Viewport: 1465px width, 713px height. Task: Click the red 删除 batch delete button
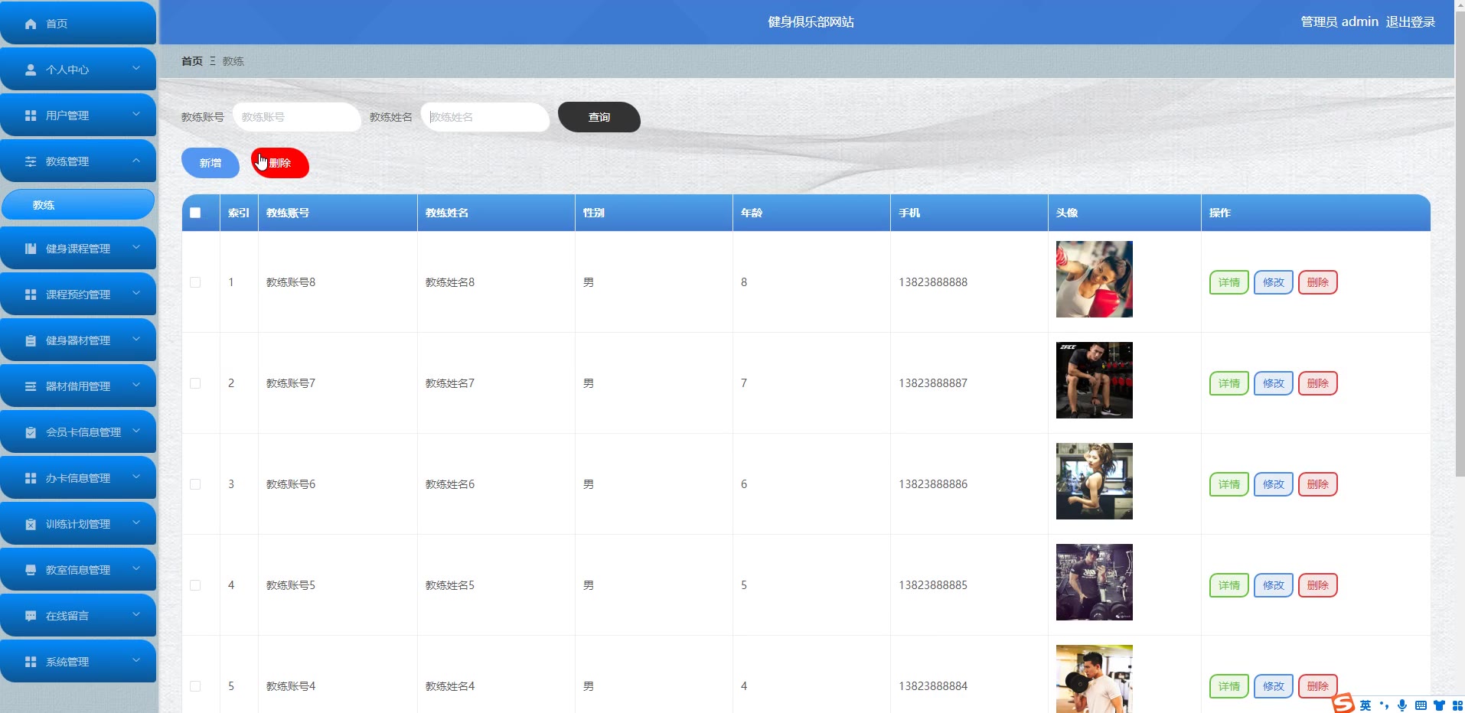pyautogui.click(x=280, y=163)
